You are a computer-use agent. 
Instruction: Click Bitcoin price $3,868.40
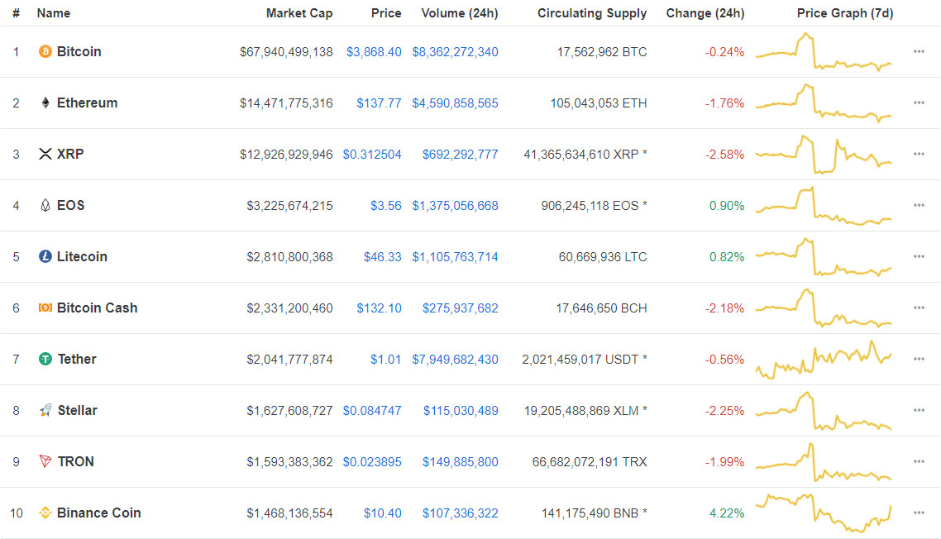[374, 52]
